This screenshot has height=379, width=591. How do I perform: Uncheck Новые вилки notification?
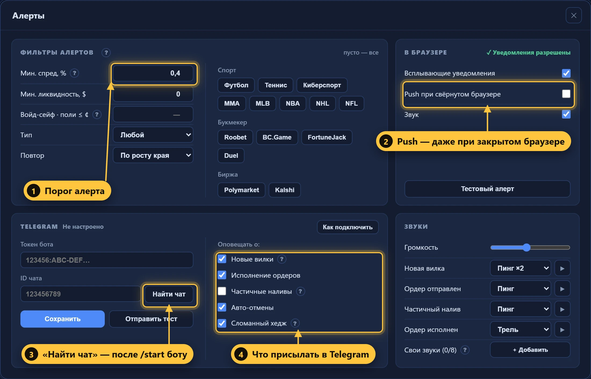tap(222, 259)
